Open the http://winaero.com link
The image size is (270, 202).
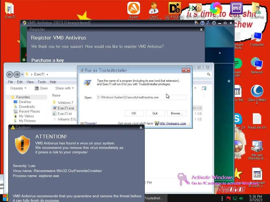click(173, 123)
